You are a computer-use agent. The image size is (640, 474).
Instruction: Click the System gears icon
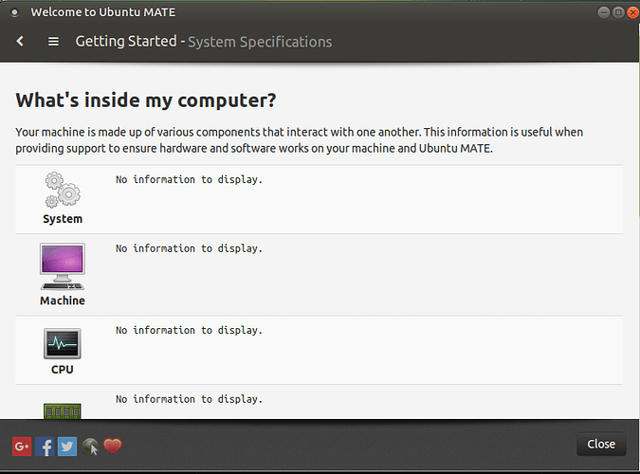63,190
